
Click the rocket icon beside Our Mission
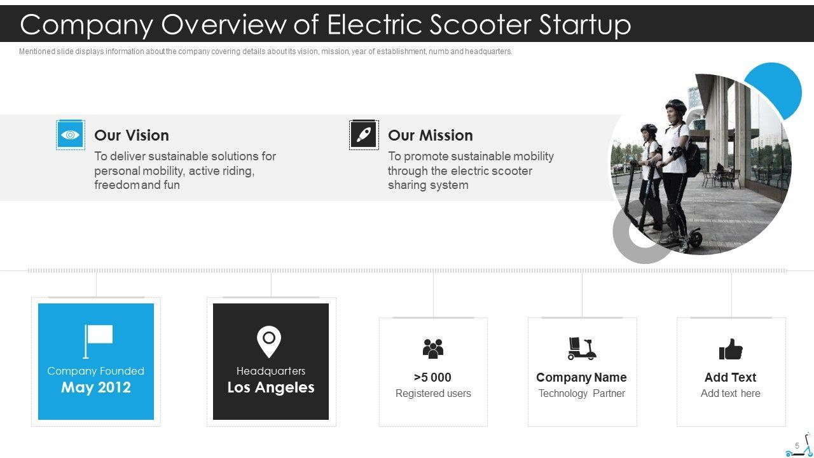[x=364, y=135]
